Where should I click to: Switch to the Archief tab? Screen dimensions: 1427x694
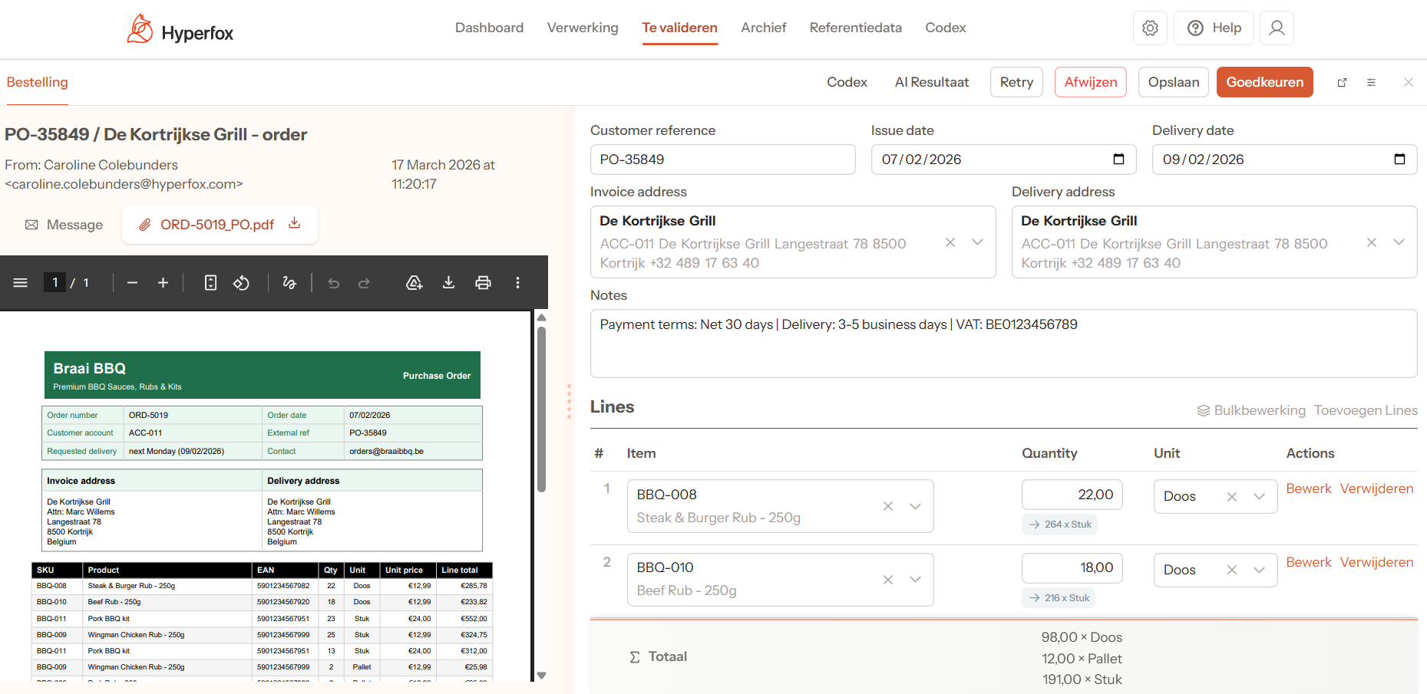coord(763,28)
